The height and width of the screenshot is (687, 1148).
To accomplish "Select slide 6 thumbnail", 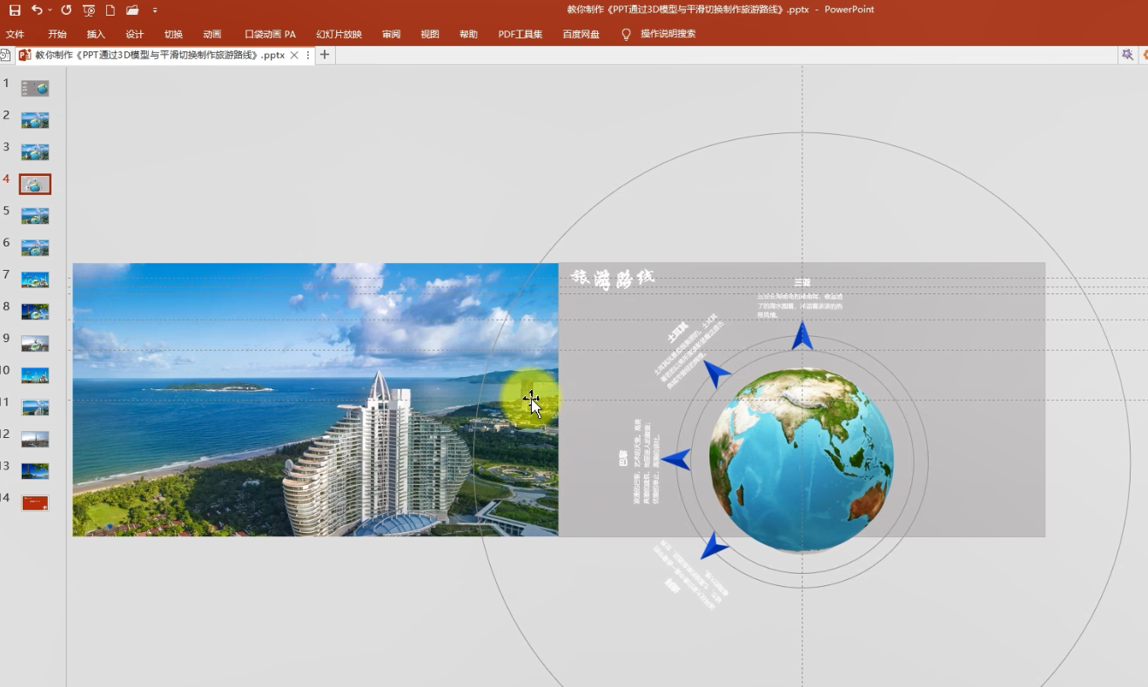I will [x=35, y=247].
